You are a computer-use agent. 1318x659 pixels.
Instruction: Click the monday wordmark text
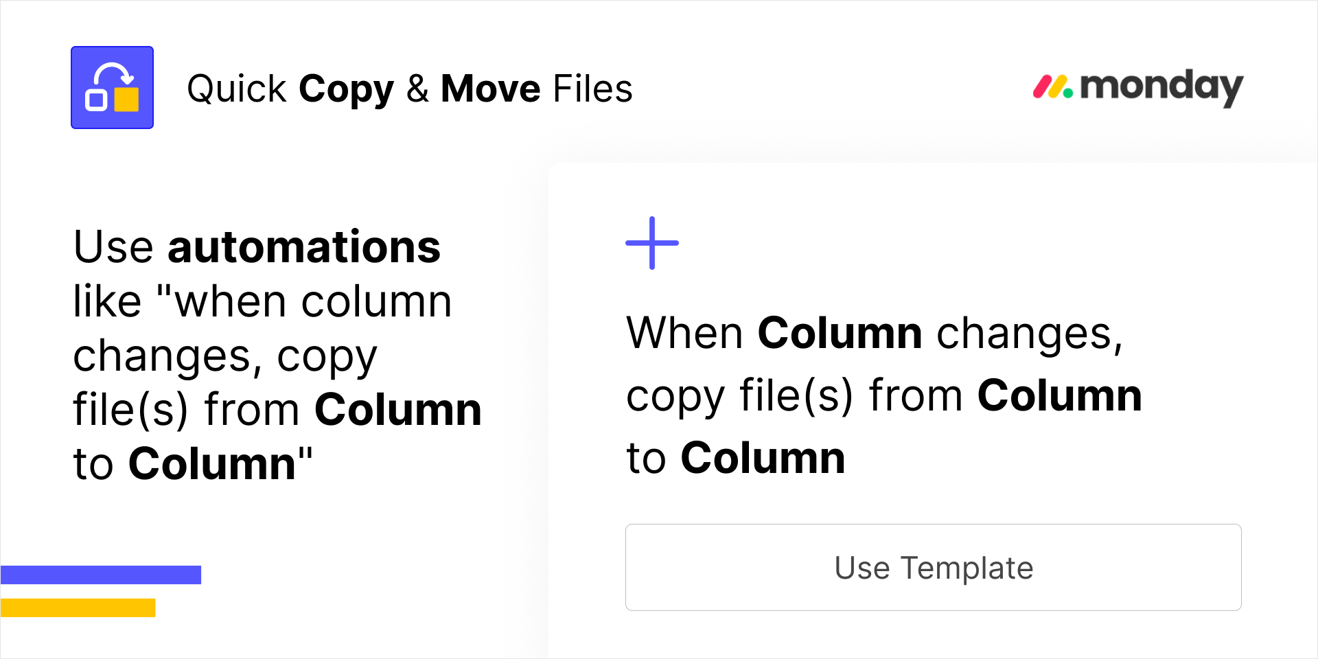pyautogui.click(x=1161, y=87)
